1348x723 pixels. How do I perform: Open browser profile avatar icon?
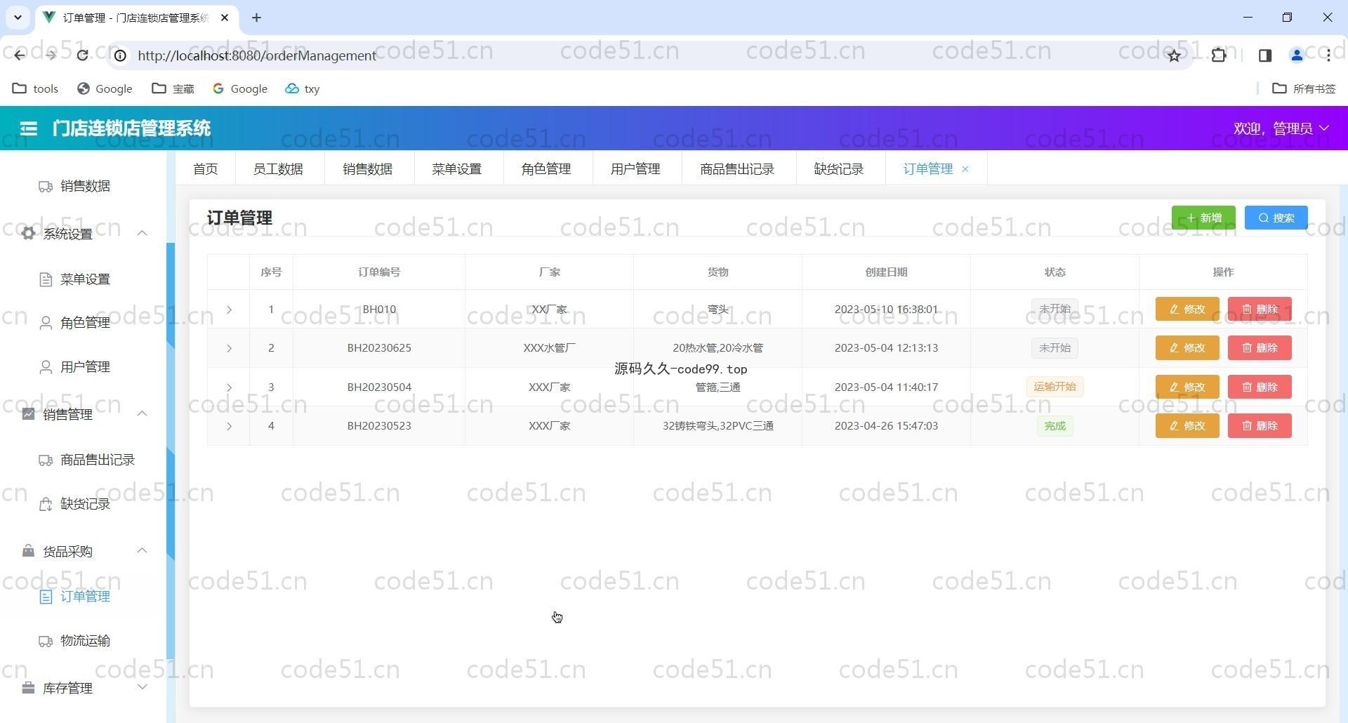point(1297,55)
